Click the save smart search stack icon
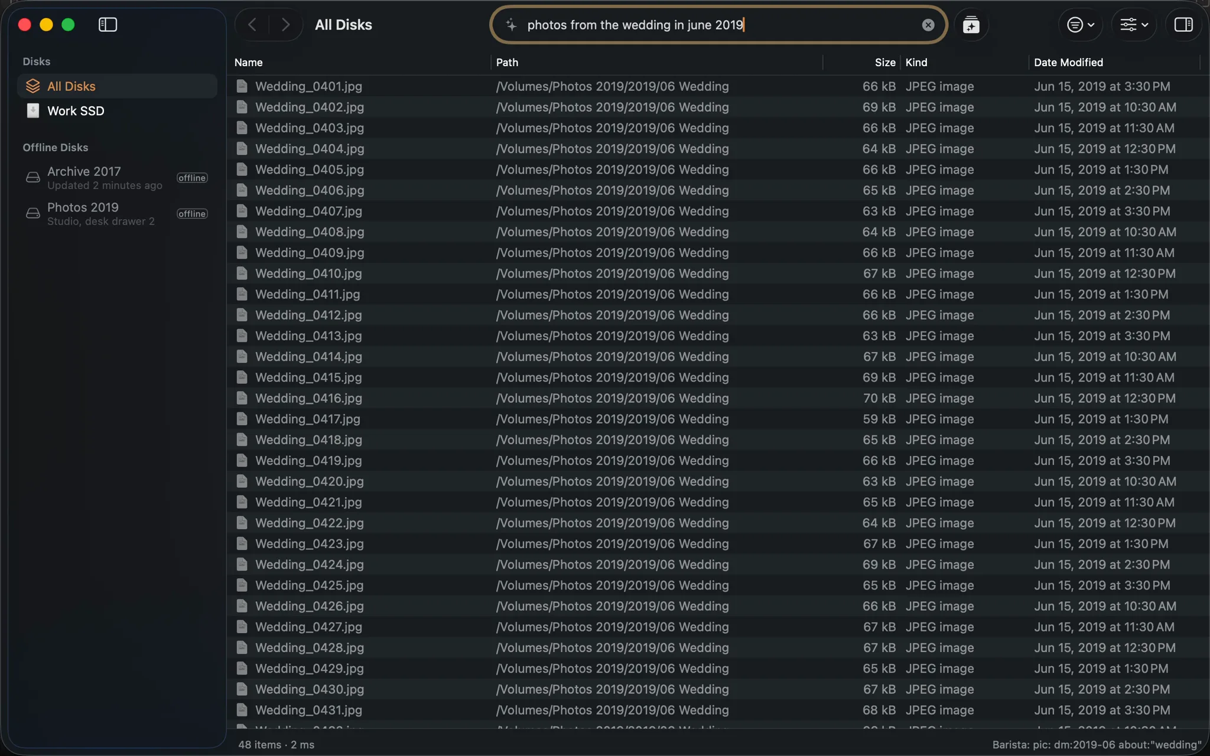Viewport: 1210px width, 756px height. pyautogui.click(x=971, y=25)
